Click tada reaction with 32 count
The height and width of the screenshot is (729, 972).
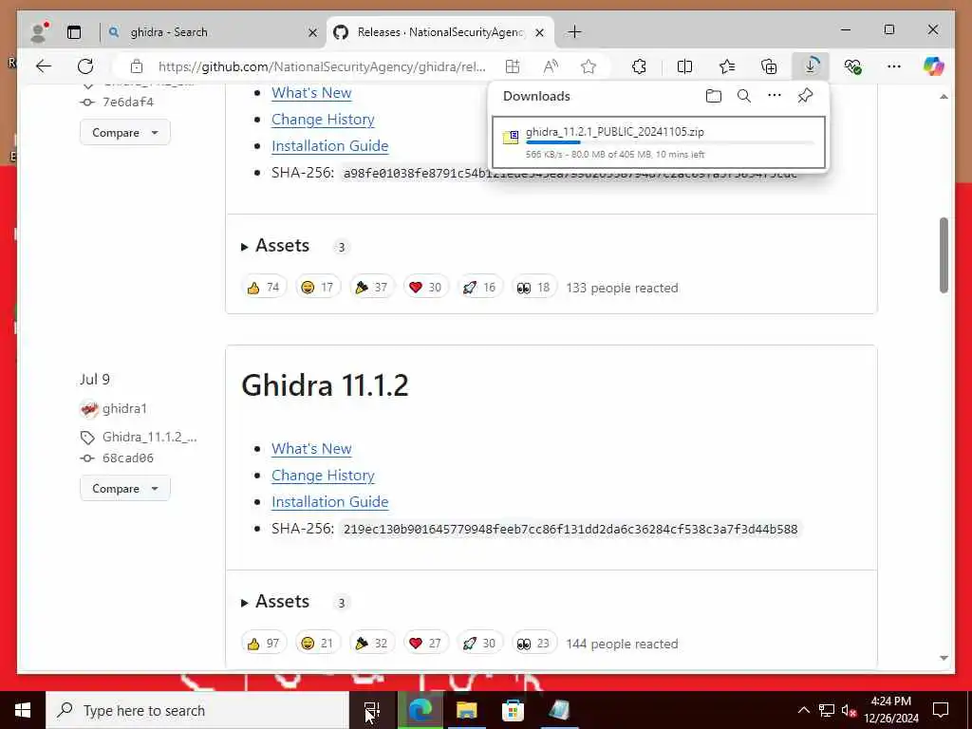pos(371,644)
